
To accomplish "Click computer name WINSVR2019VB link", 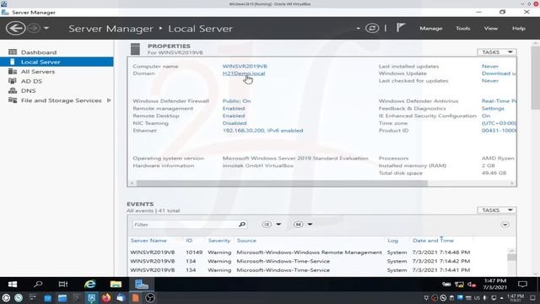I will point(245,66).
